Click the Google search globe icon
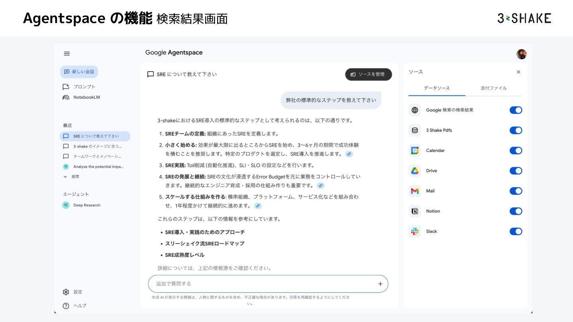 point(415,110)
